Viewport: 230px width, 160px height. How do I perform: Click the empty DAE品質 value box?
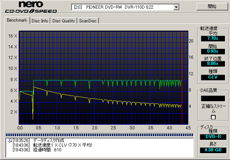pyautogui.click(x=213, y=98)
